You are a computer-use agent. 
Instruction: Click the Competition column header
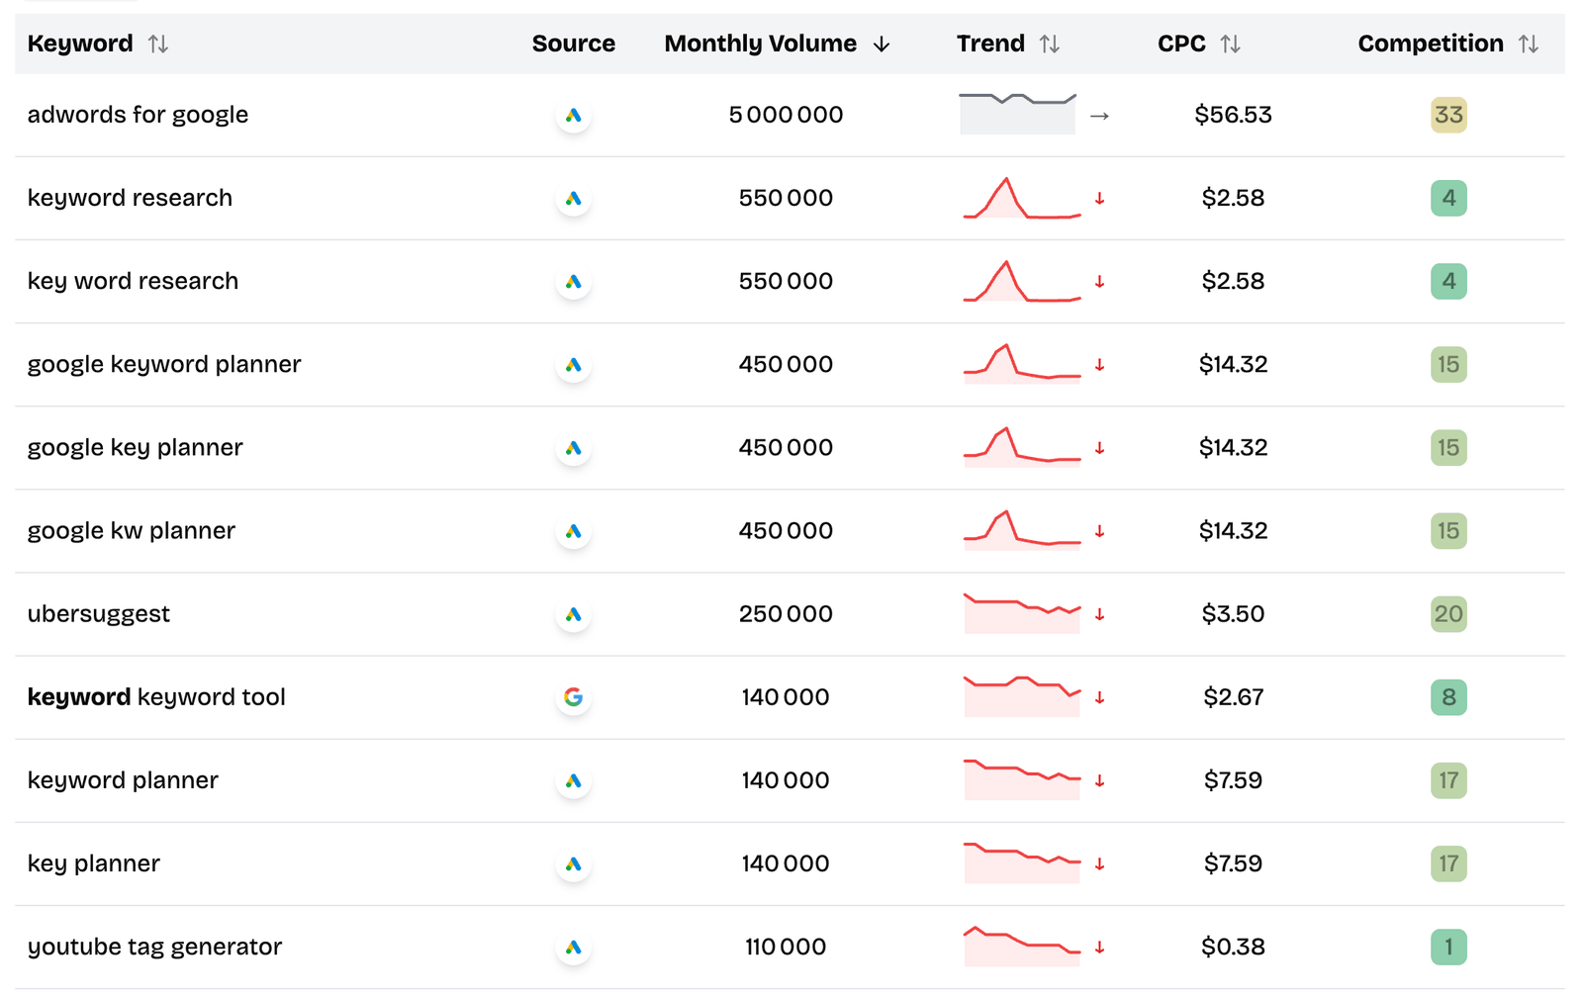point(1431,44)
